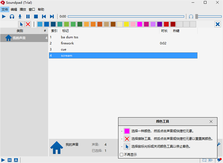The height and width of the screenshot is (163, 223).
Task: Click the microphone icon in toolbar
Action: 20,16
